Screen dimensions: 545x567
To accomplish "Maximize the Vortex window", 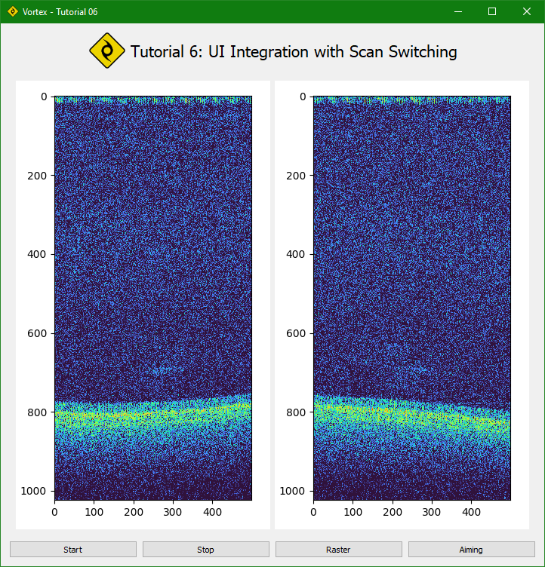I will click(492, 11).
